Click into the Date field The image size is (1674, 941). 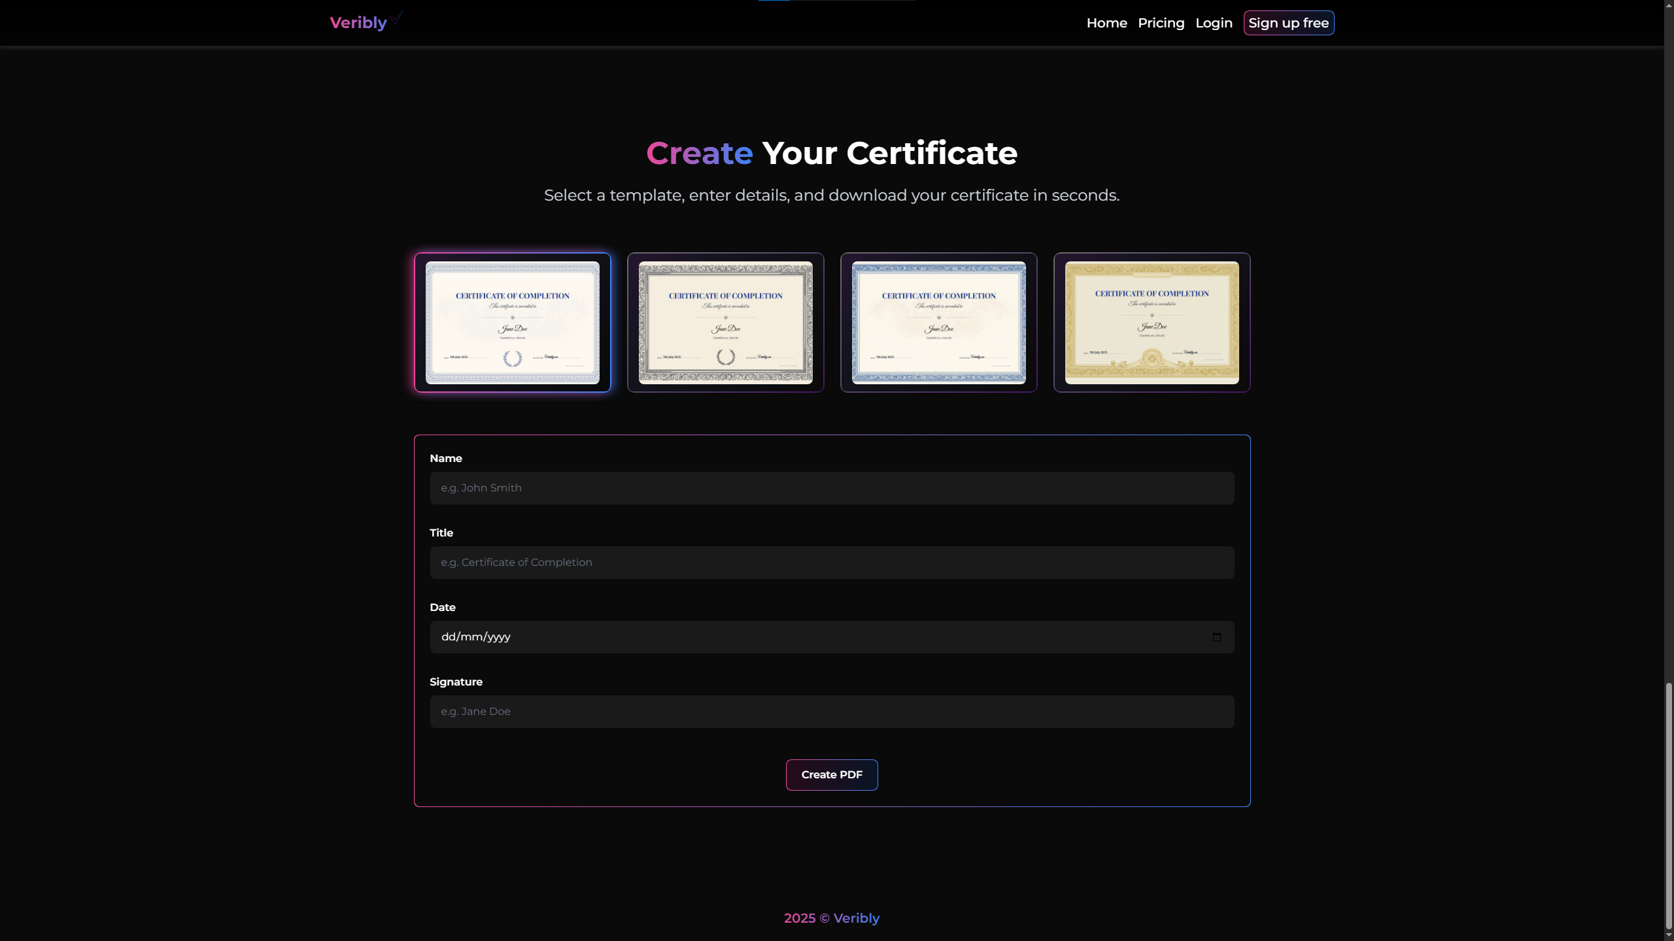point(785,637)
